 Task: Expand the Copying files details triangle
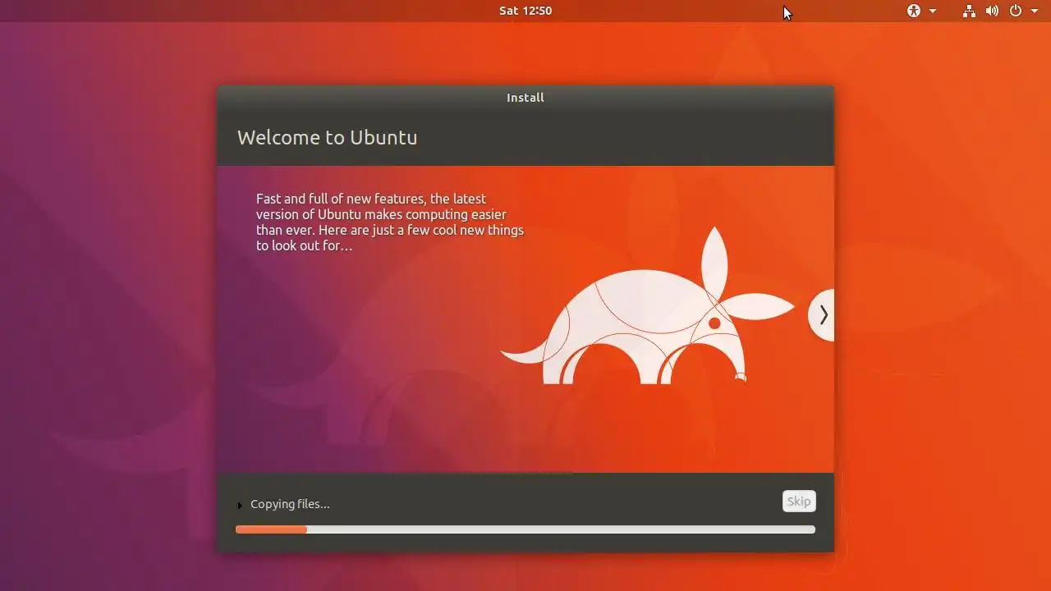(x=240, y=505)
